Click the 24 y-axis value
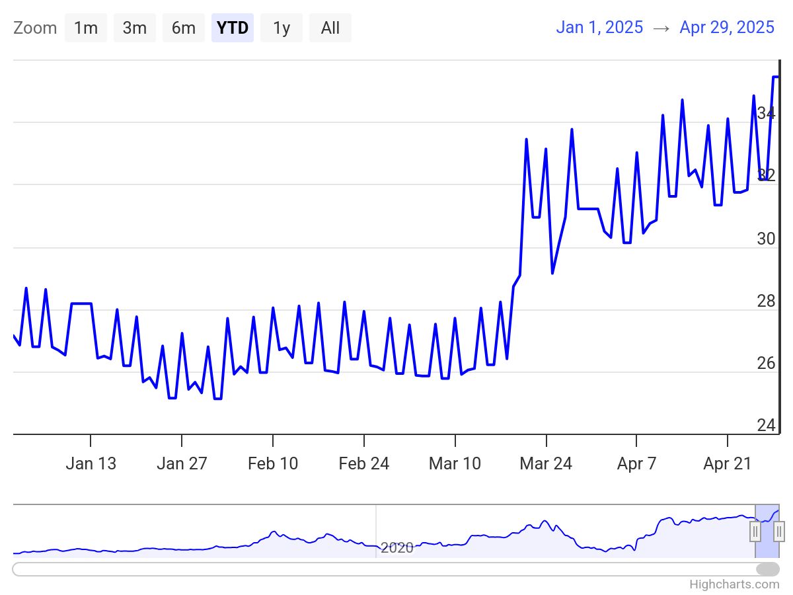Screen dimensions: 793x595 coord(767,425)
